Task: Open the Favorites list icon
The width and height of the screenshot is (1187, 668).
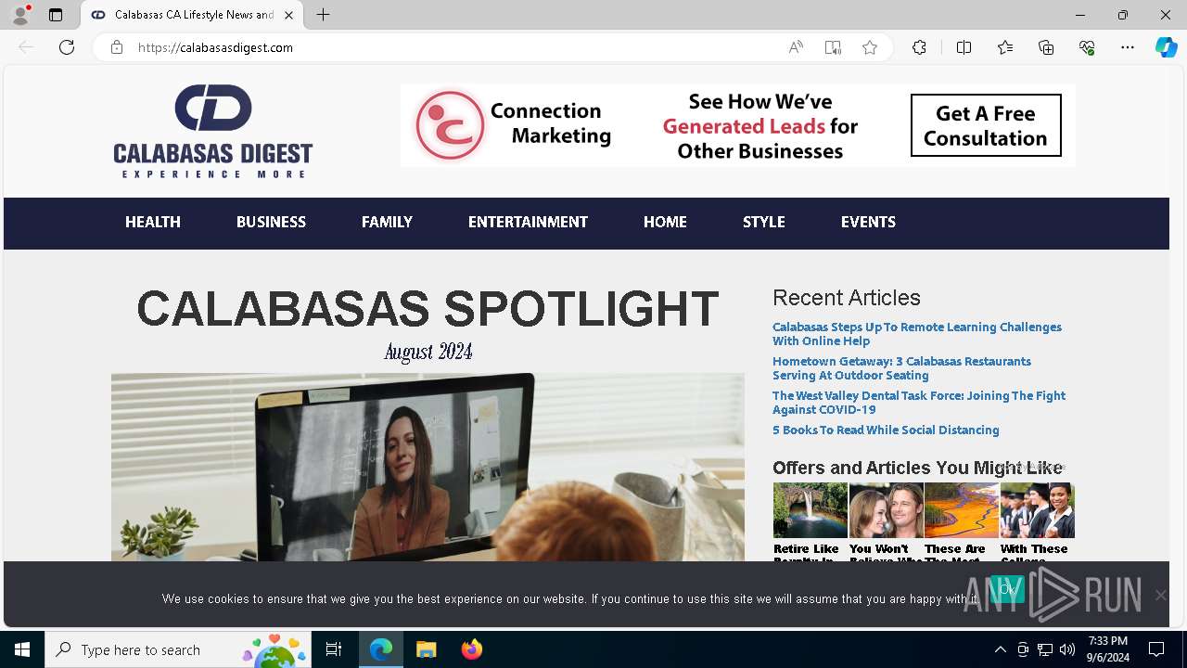Action: [1005, 47]
